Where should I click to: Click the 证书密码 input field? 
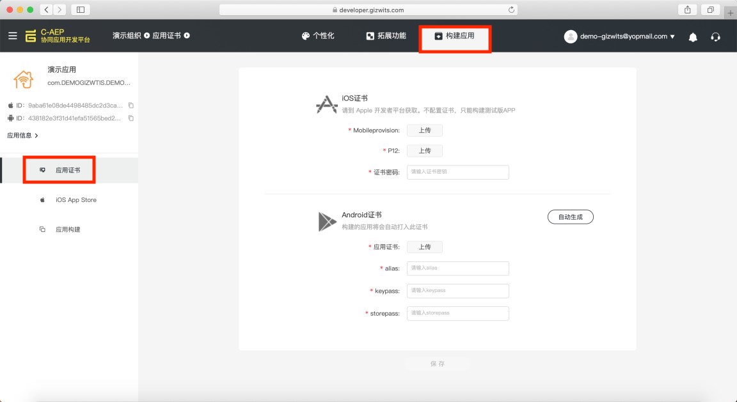(x=457, y=172)
